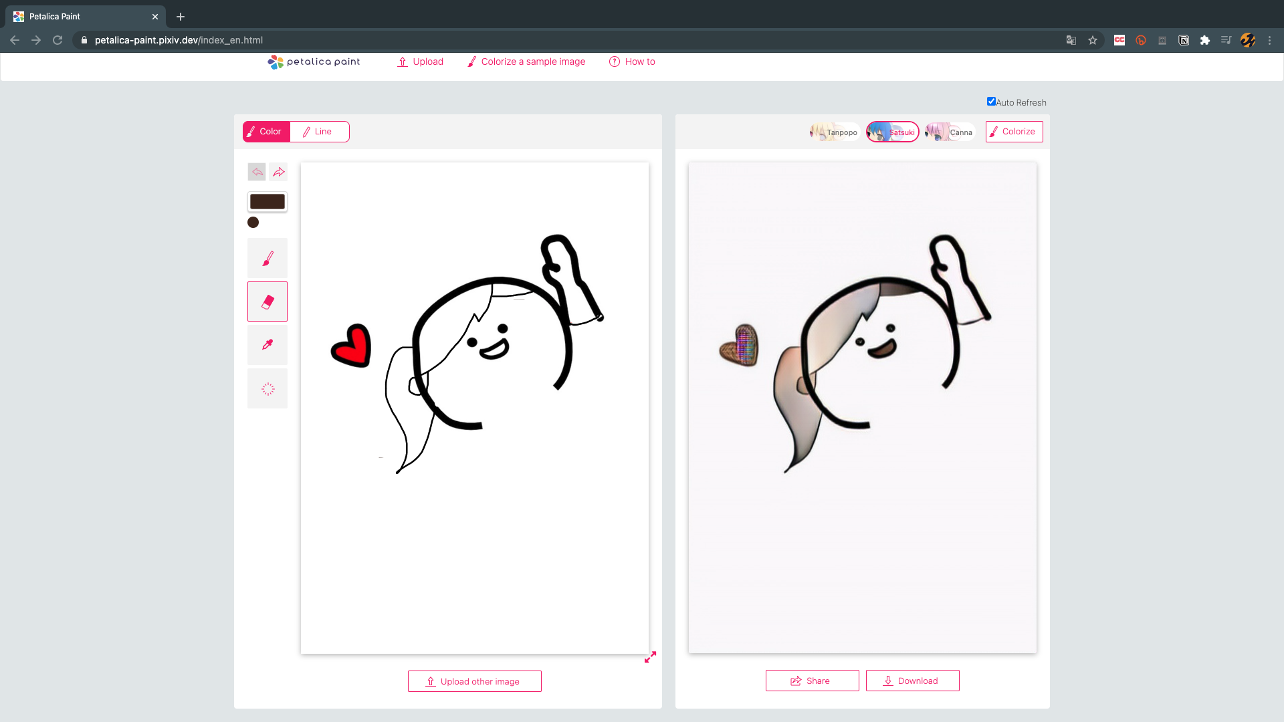The image size is (1284, 722).
Task: Select the eraser tool
Action: (x=267, y=302)
